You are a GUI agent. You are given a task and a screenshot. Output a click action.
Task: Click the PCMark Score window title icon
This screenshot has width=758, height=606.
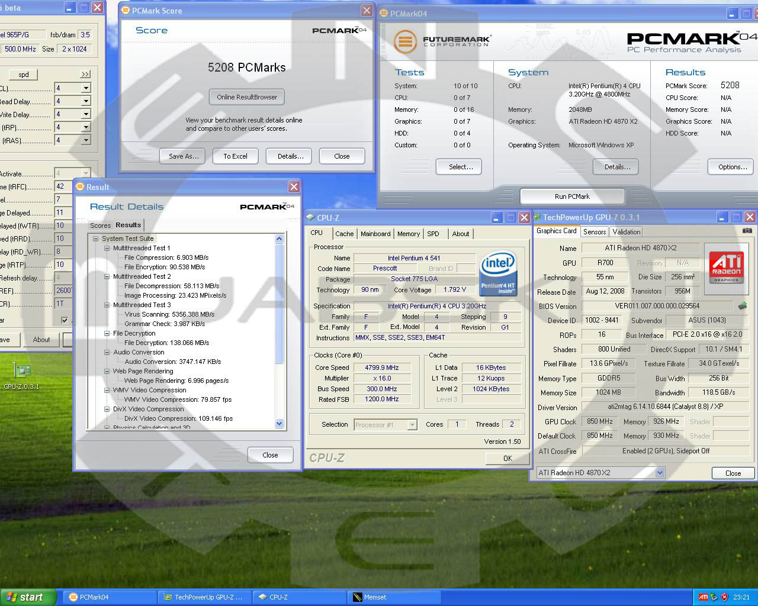[126, 11]
